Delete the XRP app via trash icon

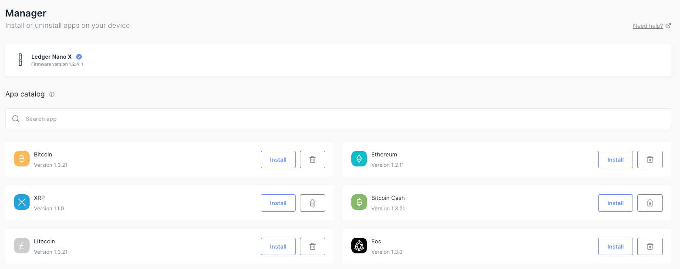tap(313, 203)
